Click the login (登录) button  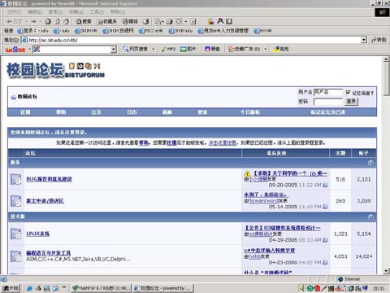point(351,102)
